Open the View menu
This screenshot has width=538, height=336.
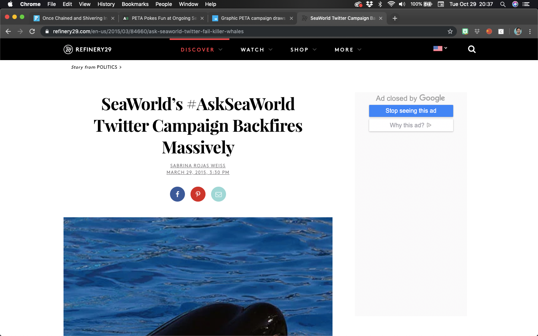[x=85, y=4]
